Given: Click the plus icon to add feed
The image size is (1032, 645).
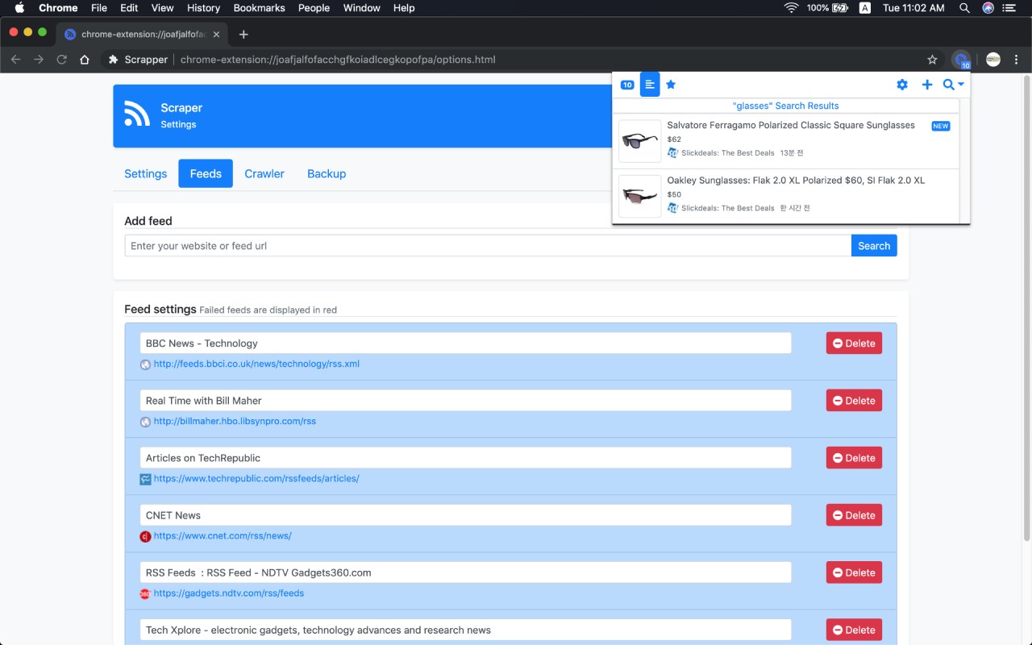Looking at the screenshot, I should pos(927,85).
